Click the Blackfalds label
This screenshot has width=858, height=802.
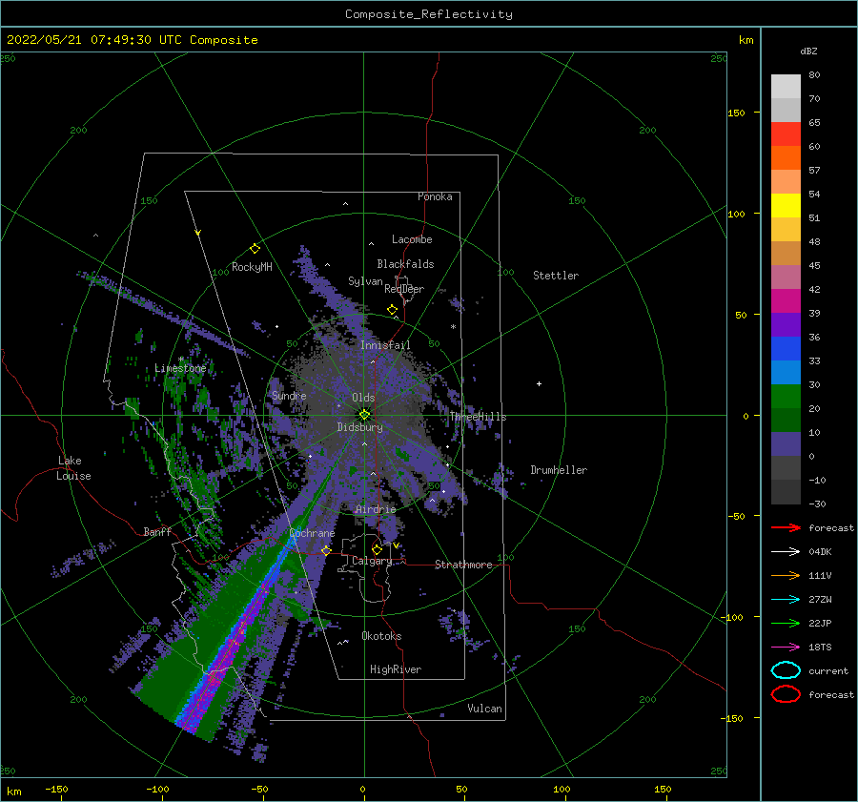coord(405,264)
